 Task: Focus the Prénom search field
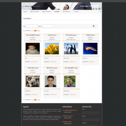coord(48,26)
